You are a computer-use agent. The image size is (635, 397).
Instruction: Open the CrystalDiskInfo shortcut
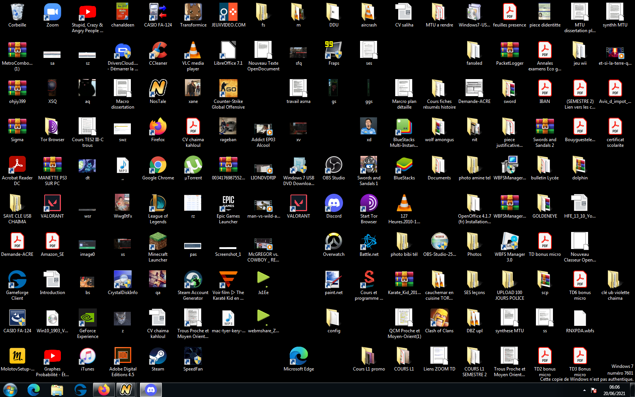123,283
